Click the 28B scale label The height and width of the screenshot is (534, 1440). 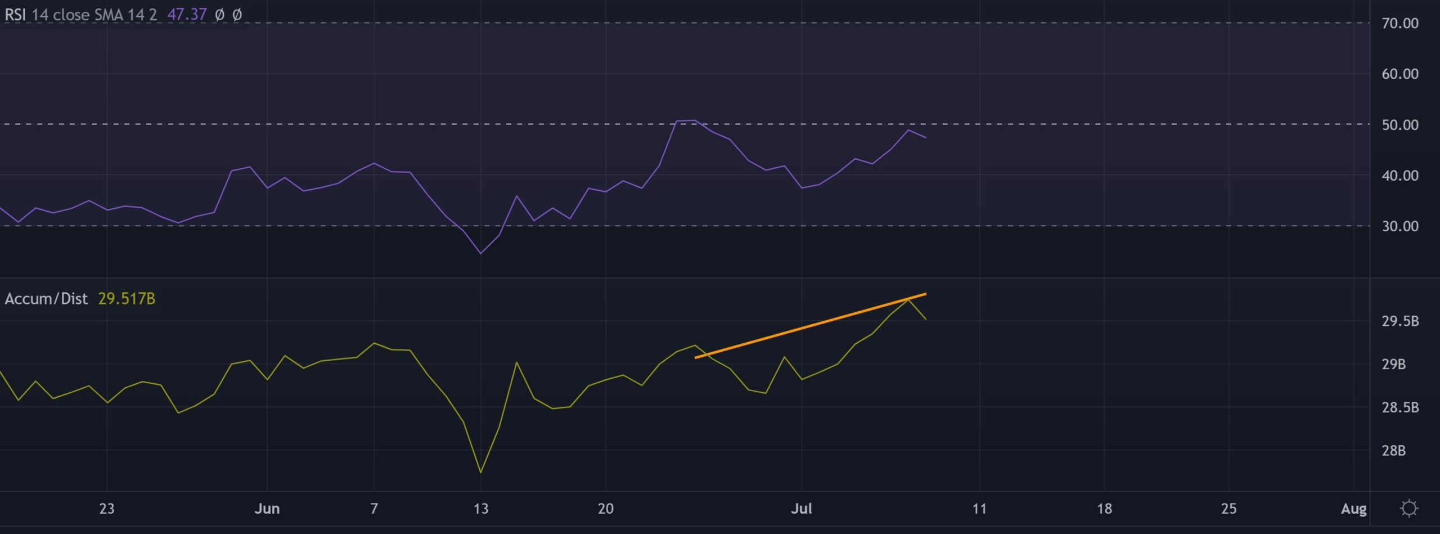[x=1393, y=451]
